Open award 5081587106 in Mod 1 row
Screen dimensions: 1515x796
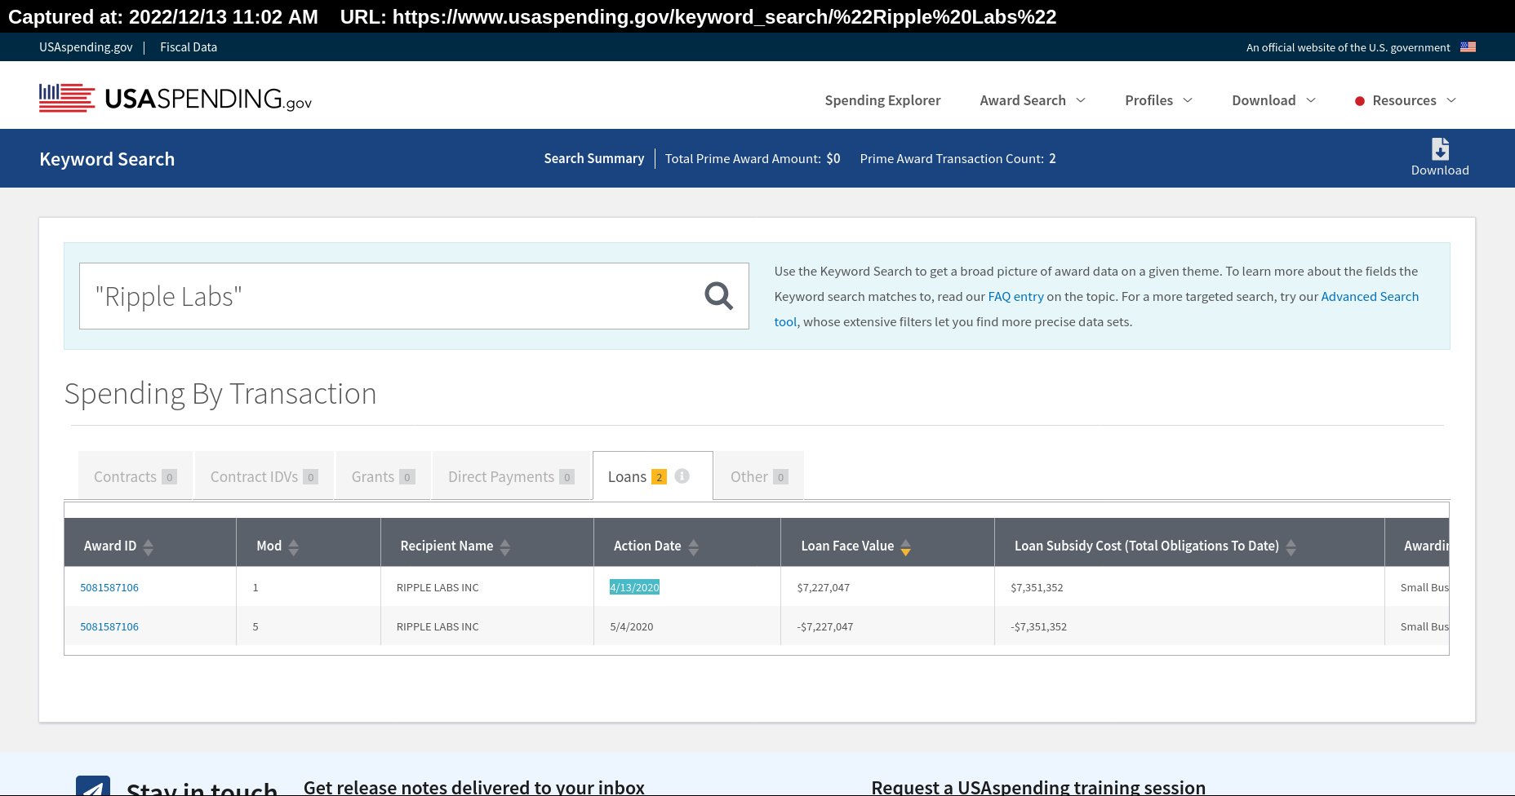[x=109, y=587]
